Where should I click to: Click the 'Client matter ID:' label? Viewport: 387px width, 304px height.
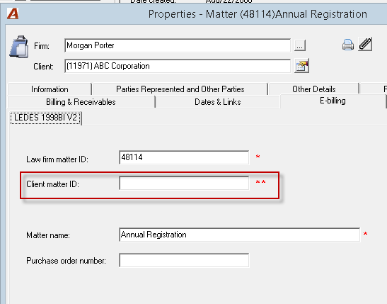[x=52, y=184]
